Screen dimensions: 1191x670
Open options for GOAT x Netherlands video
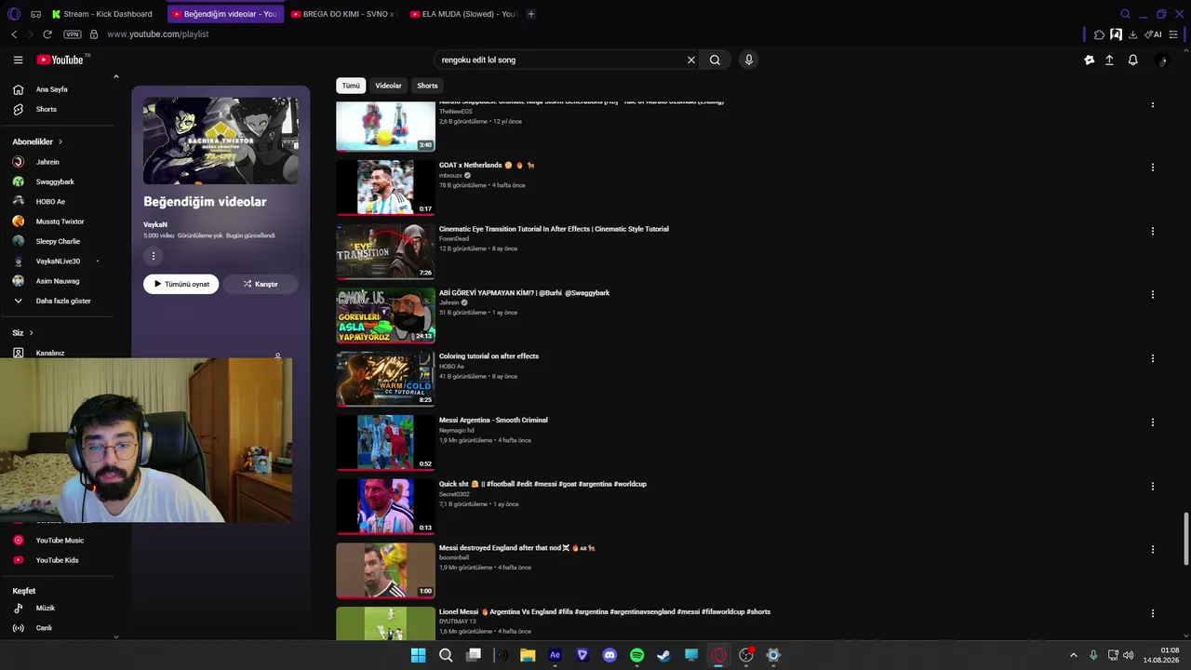pos(1153,167)
